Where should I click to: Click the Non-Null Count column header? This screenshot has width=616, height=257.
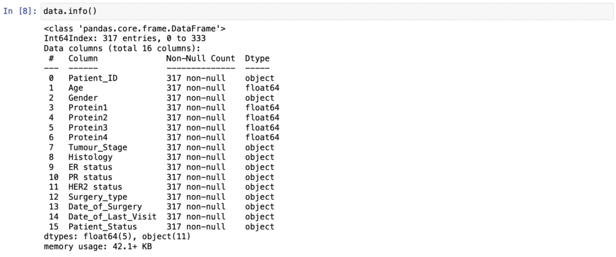[x=201, y=58]
